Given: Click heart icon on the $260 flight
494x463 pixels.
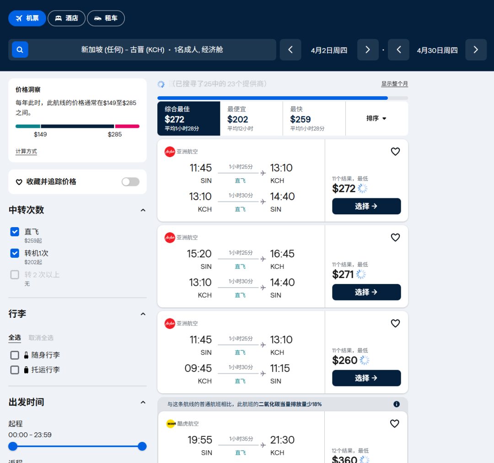Looking at the screenshot, I should (395, 323).
